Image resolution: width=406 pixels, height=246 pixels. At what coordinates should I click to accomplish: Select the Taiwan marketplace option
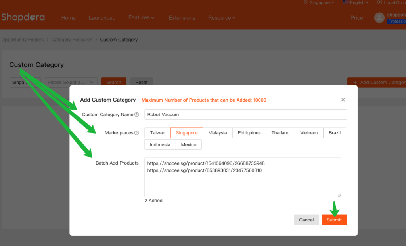[x=157, y=133]
